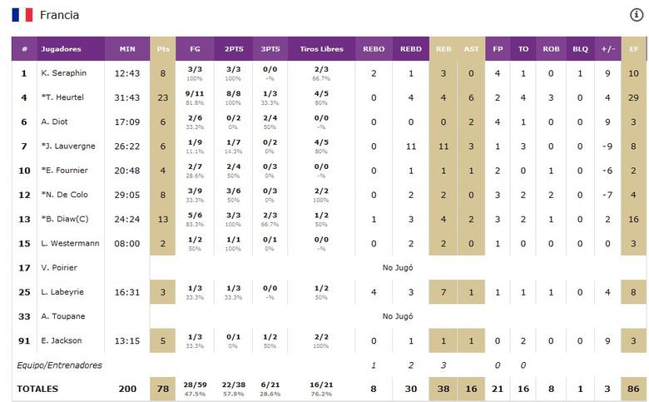The width and height of the screenshot is (649, 402).
Task: Click the 3PTS column header
Action: coord(270,49)
